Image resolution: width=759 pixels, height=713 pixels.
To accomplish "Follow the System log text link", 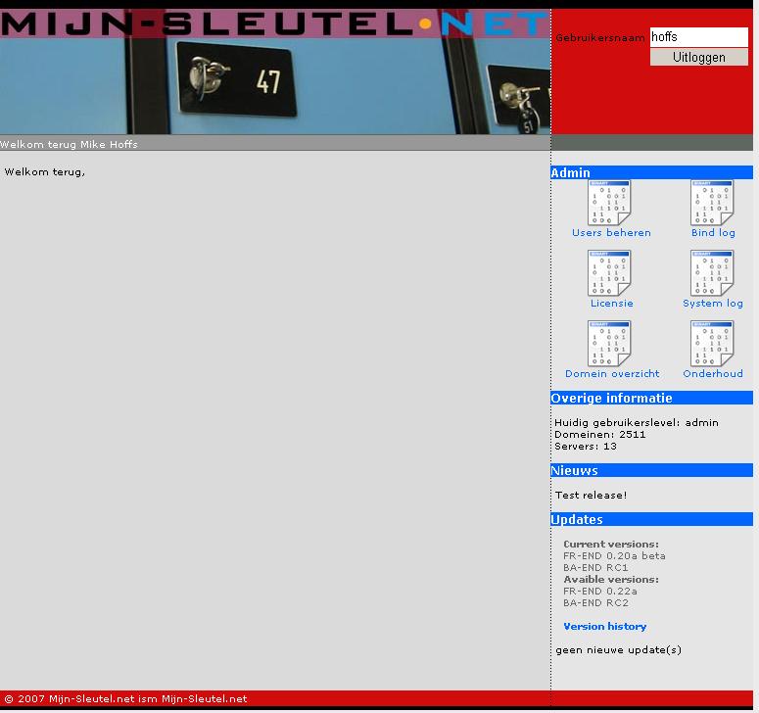I will (x=713, y=304).
